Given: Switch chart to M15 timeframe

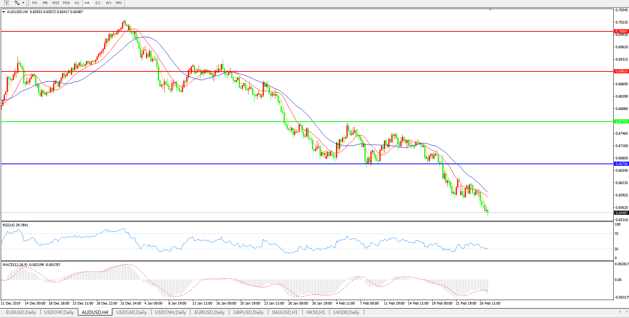Looking at the screenshot, I should pyautogui.click(x=56, y=3).
